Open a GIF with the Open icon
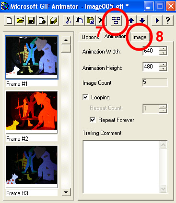This screenshot has height=203, width=176. point(21,21)
